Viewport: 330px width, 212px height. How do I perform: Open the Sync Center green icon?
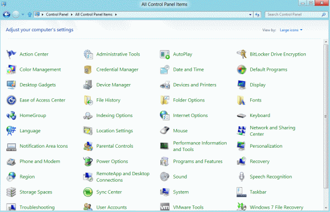[88, 192]
